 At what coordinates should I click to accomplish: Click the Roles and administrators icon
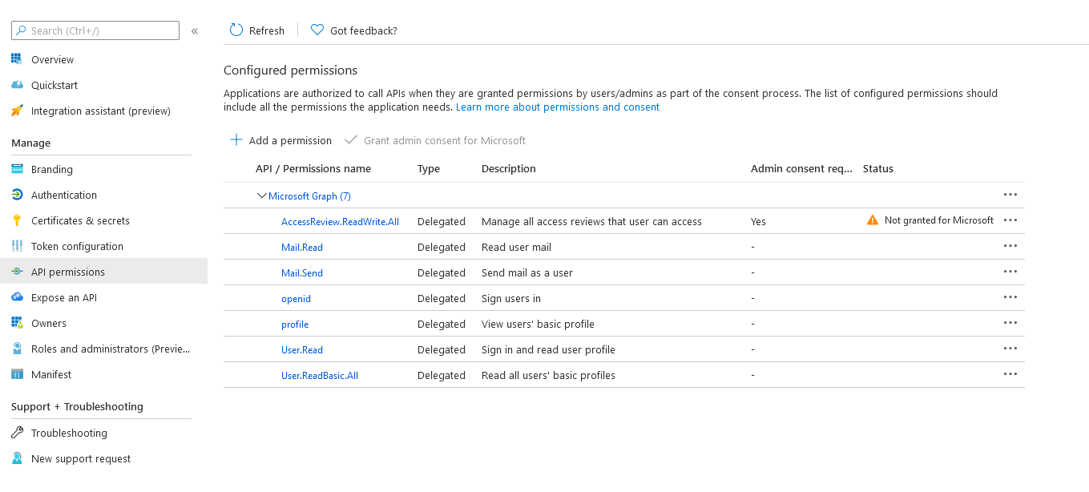click(x=17, y=349)
